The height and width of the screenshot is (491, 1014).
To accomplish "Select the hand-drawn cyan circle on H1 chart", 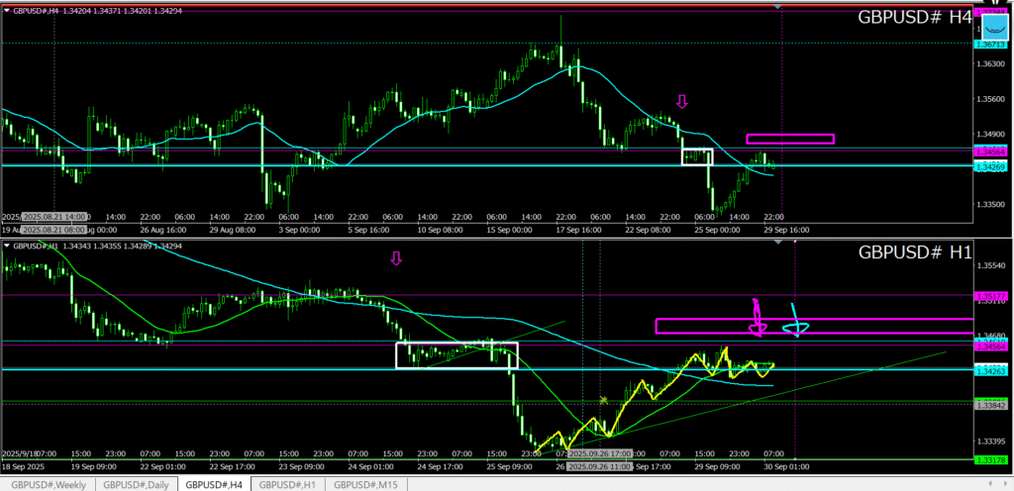I will click(797, 329).
